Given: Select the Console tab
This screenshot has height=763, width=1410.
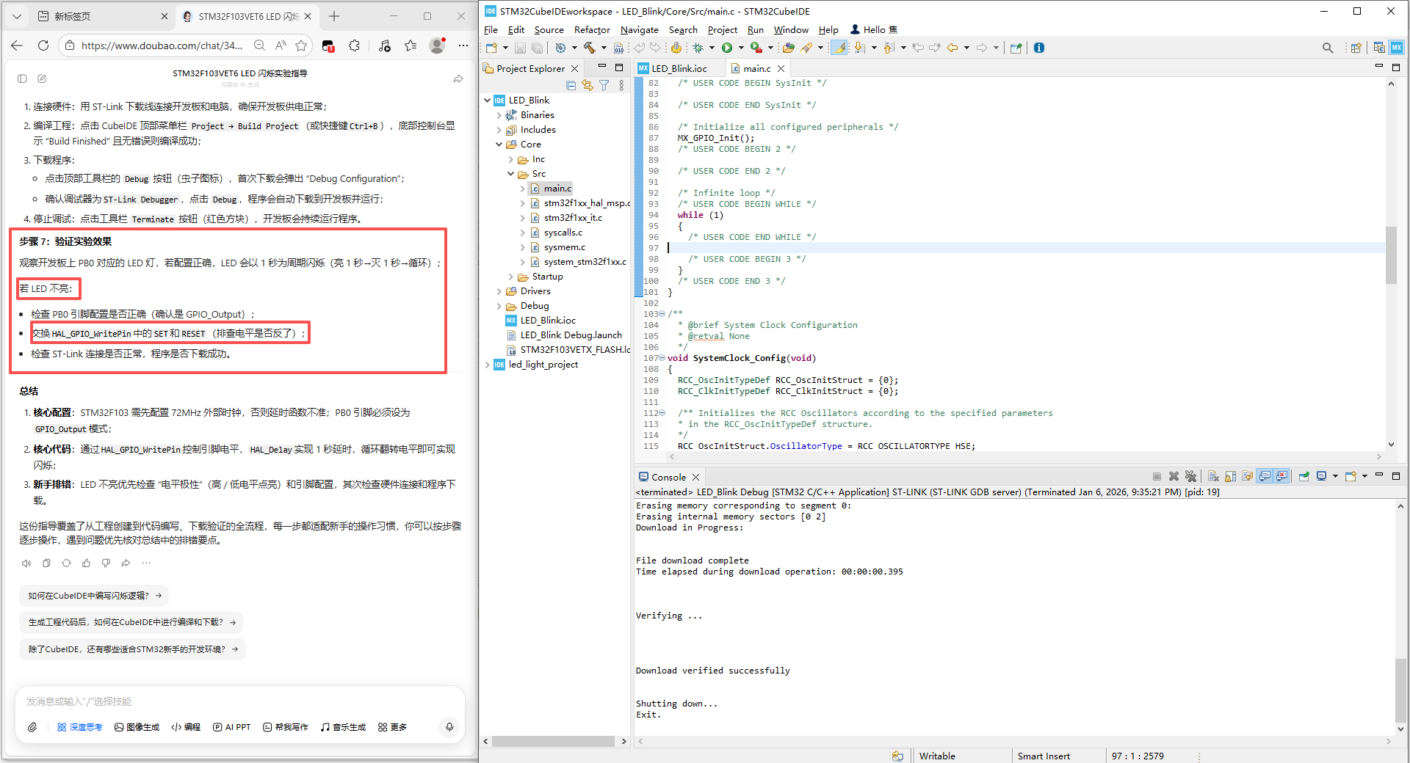Looking at the screenshot, I should pyautogui.click(x=668, y=477).
